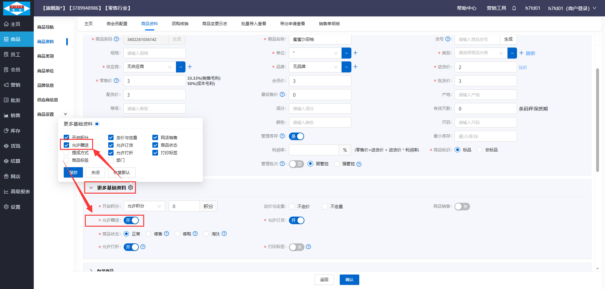
Task: Open 会员 in the left sidebar
Action: click(15, 70)
